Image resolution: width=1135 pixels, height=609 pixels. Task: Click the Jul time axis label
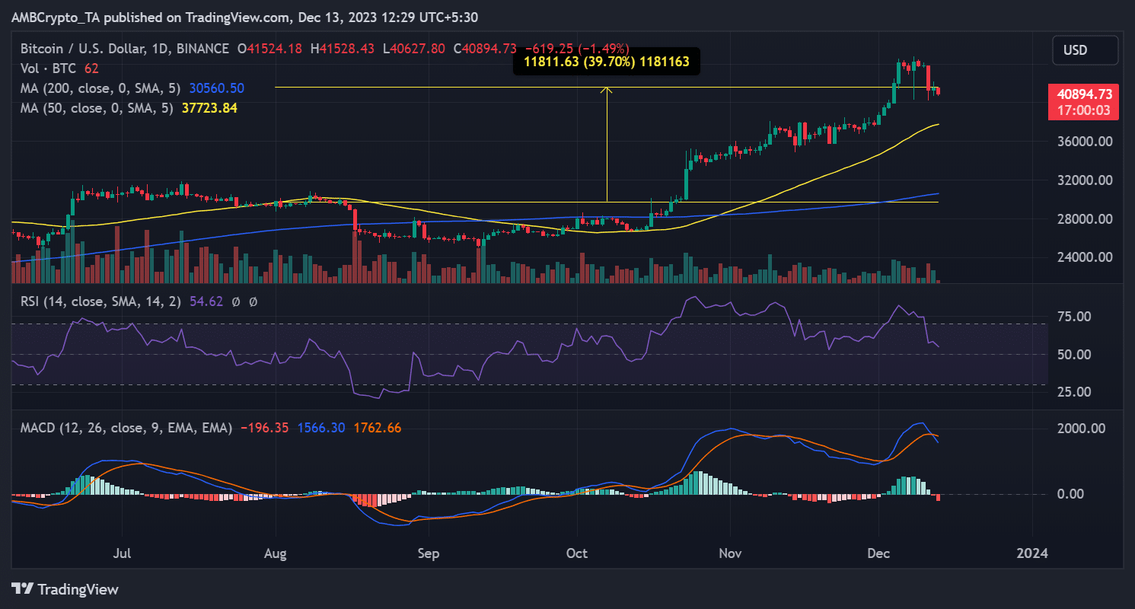pos(122,553)
